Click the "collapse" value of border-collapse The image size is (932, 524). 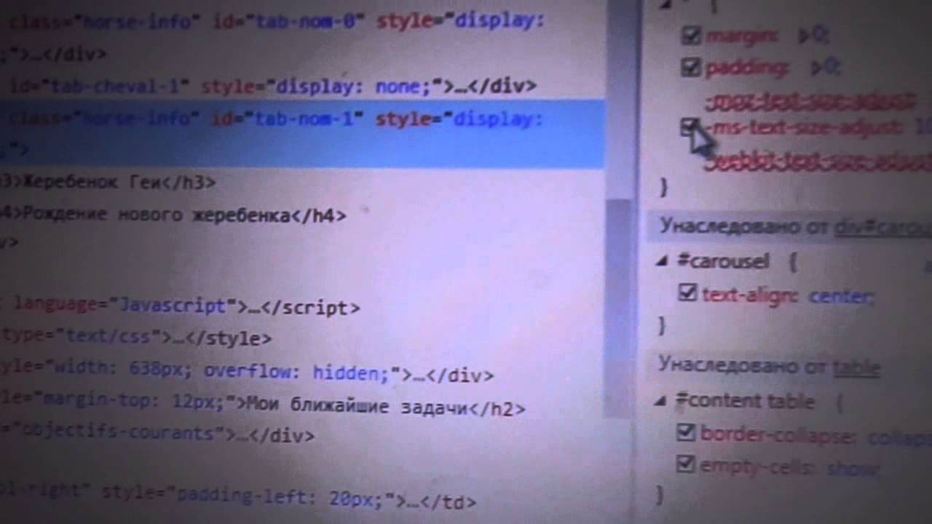pos(899,437)
